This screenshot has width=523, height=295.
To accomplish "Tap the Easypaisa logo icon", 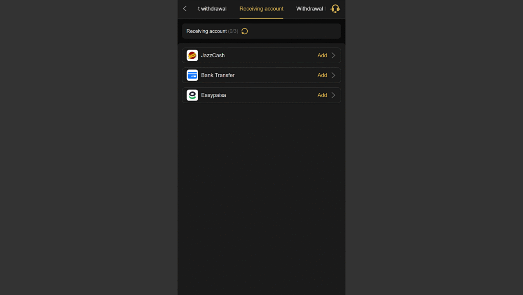I will (x=192, y=95).
